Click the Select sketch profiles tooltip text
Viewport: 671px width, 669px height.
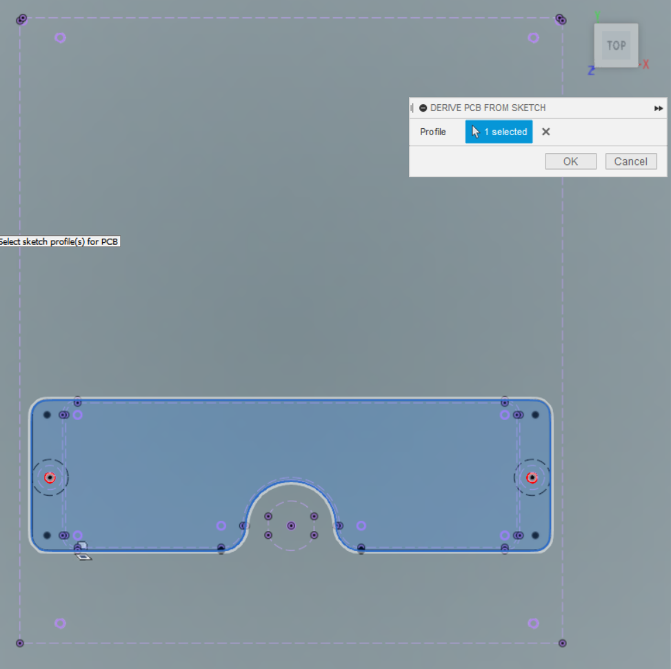tap(60, 241)
